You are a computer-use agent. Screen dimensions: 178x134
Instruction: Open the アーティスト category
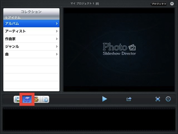tap(31, 31)
